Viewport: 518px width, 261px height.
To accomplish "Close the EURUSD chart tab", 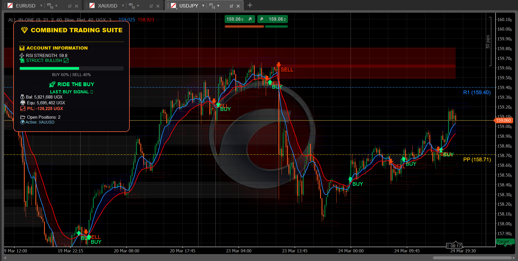I will coord(77,6).
